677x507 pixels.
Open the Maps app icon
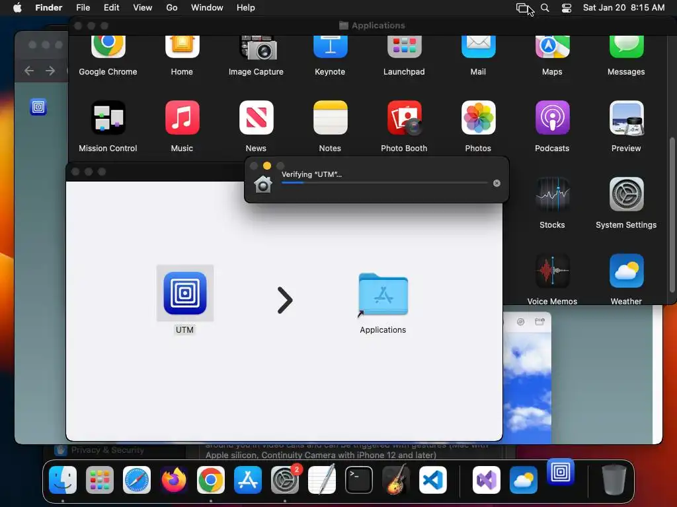[552, 47]
